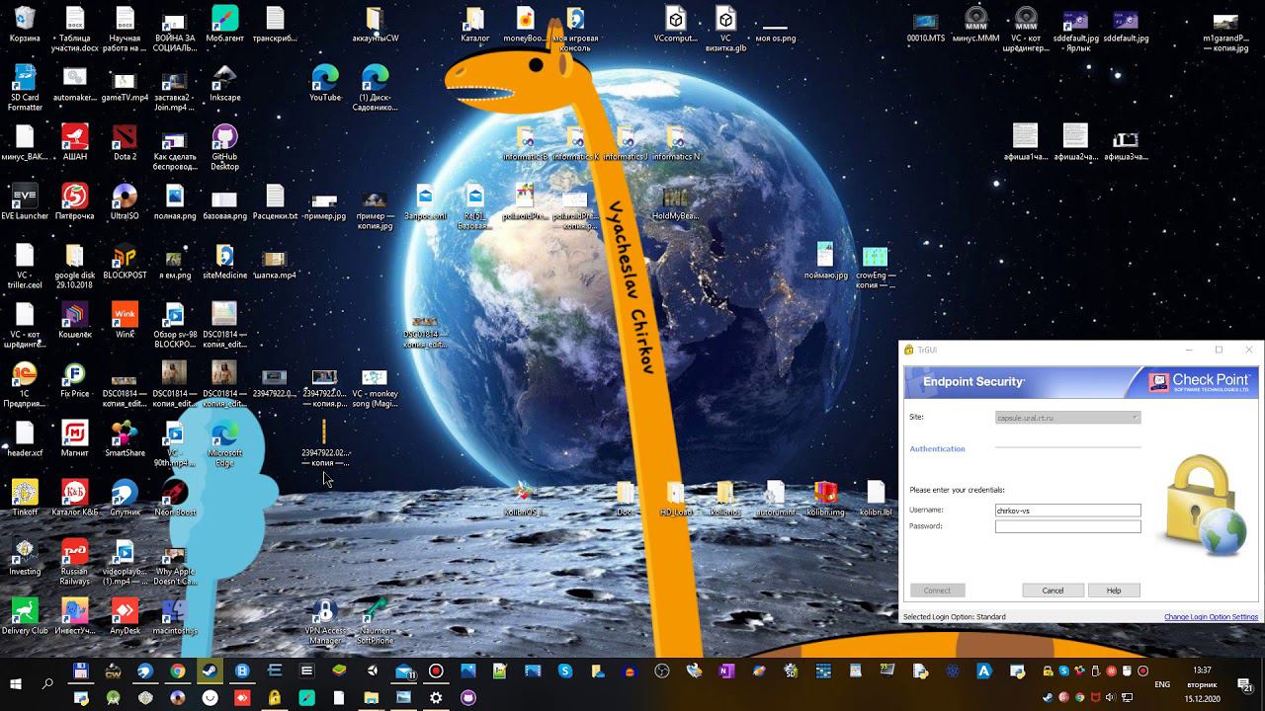Image resolution: width=1265 pixels, height=711 pixels.
Task: Open the Change Login Option Settings link
Action: tap(1211, 617)
